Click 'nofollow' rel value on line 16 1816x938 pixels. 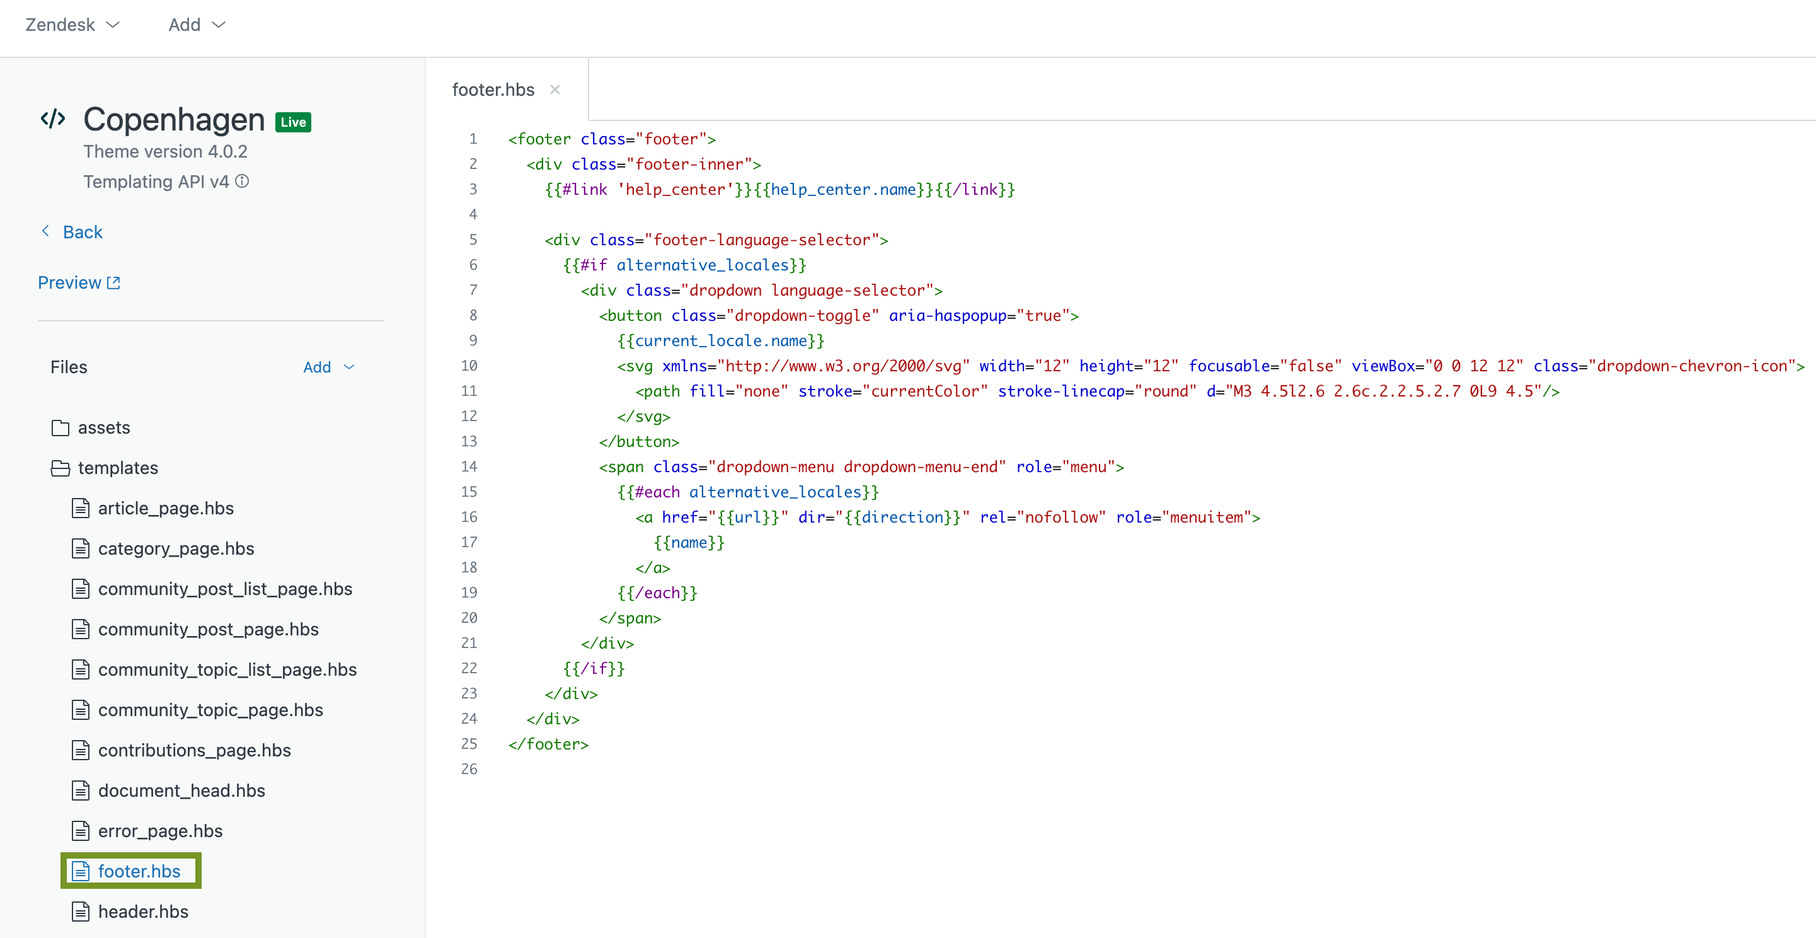[1061, 518]
